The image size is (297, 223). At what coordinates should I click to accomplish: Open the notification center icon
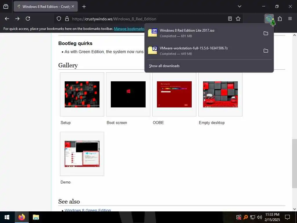click(x=287, y=217)
